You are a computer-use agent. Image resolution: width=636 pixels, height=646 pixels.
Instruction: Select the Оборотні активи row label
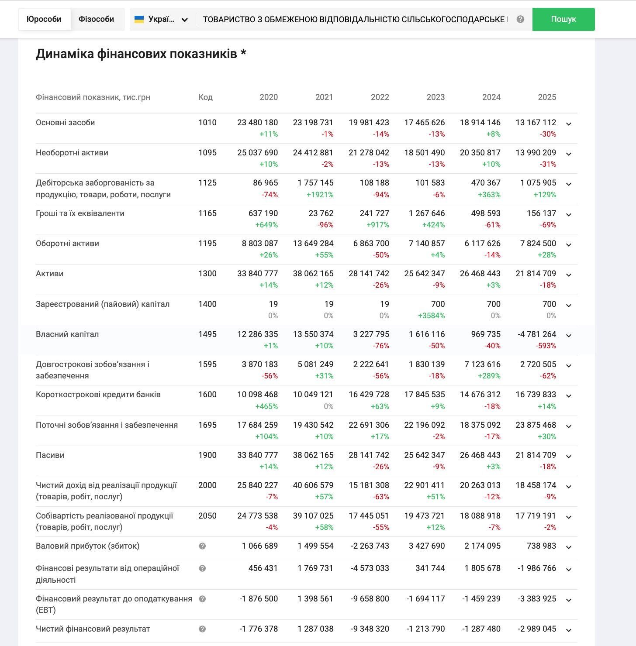(x=68, y=244)
